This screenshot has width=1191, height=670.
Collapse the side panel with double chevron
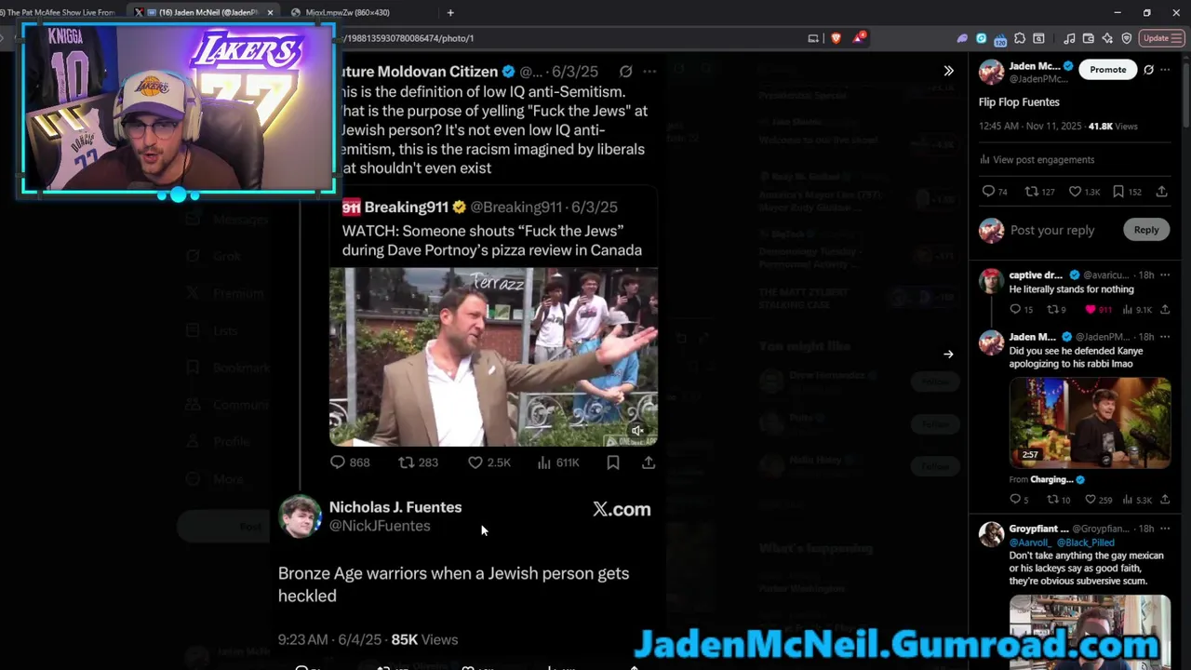[x=948, y=71]
